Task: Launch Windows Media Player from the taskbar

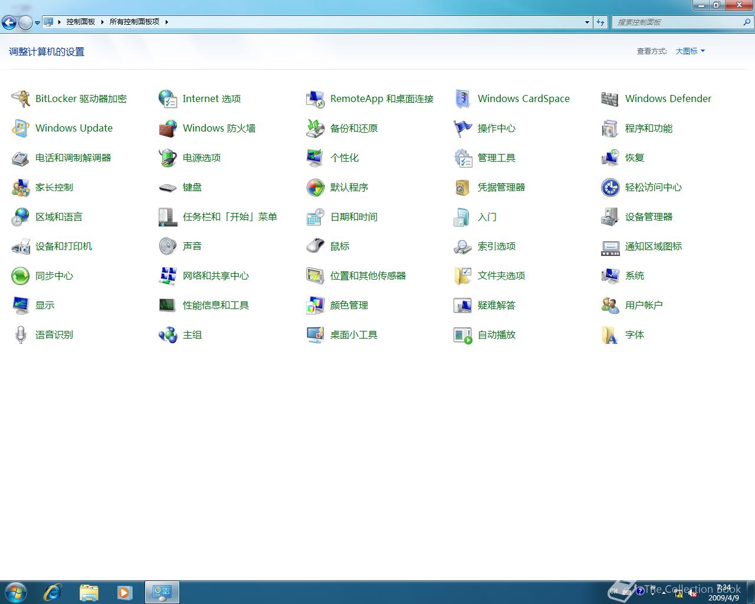Action: click(x=124, y=592)
